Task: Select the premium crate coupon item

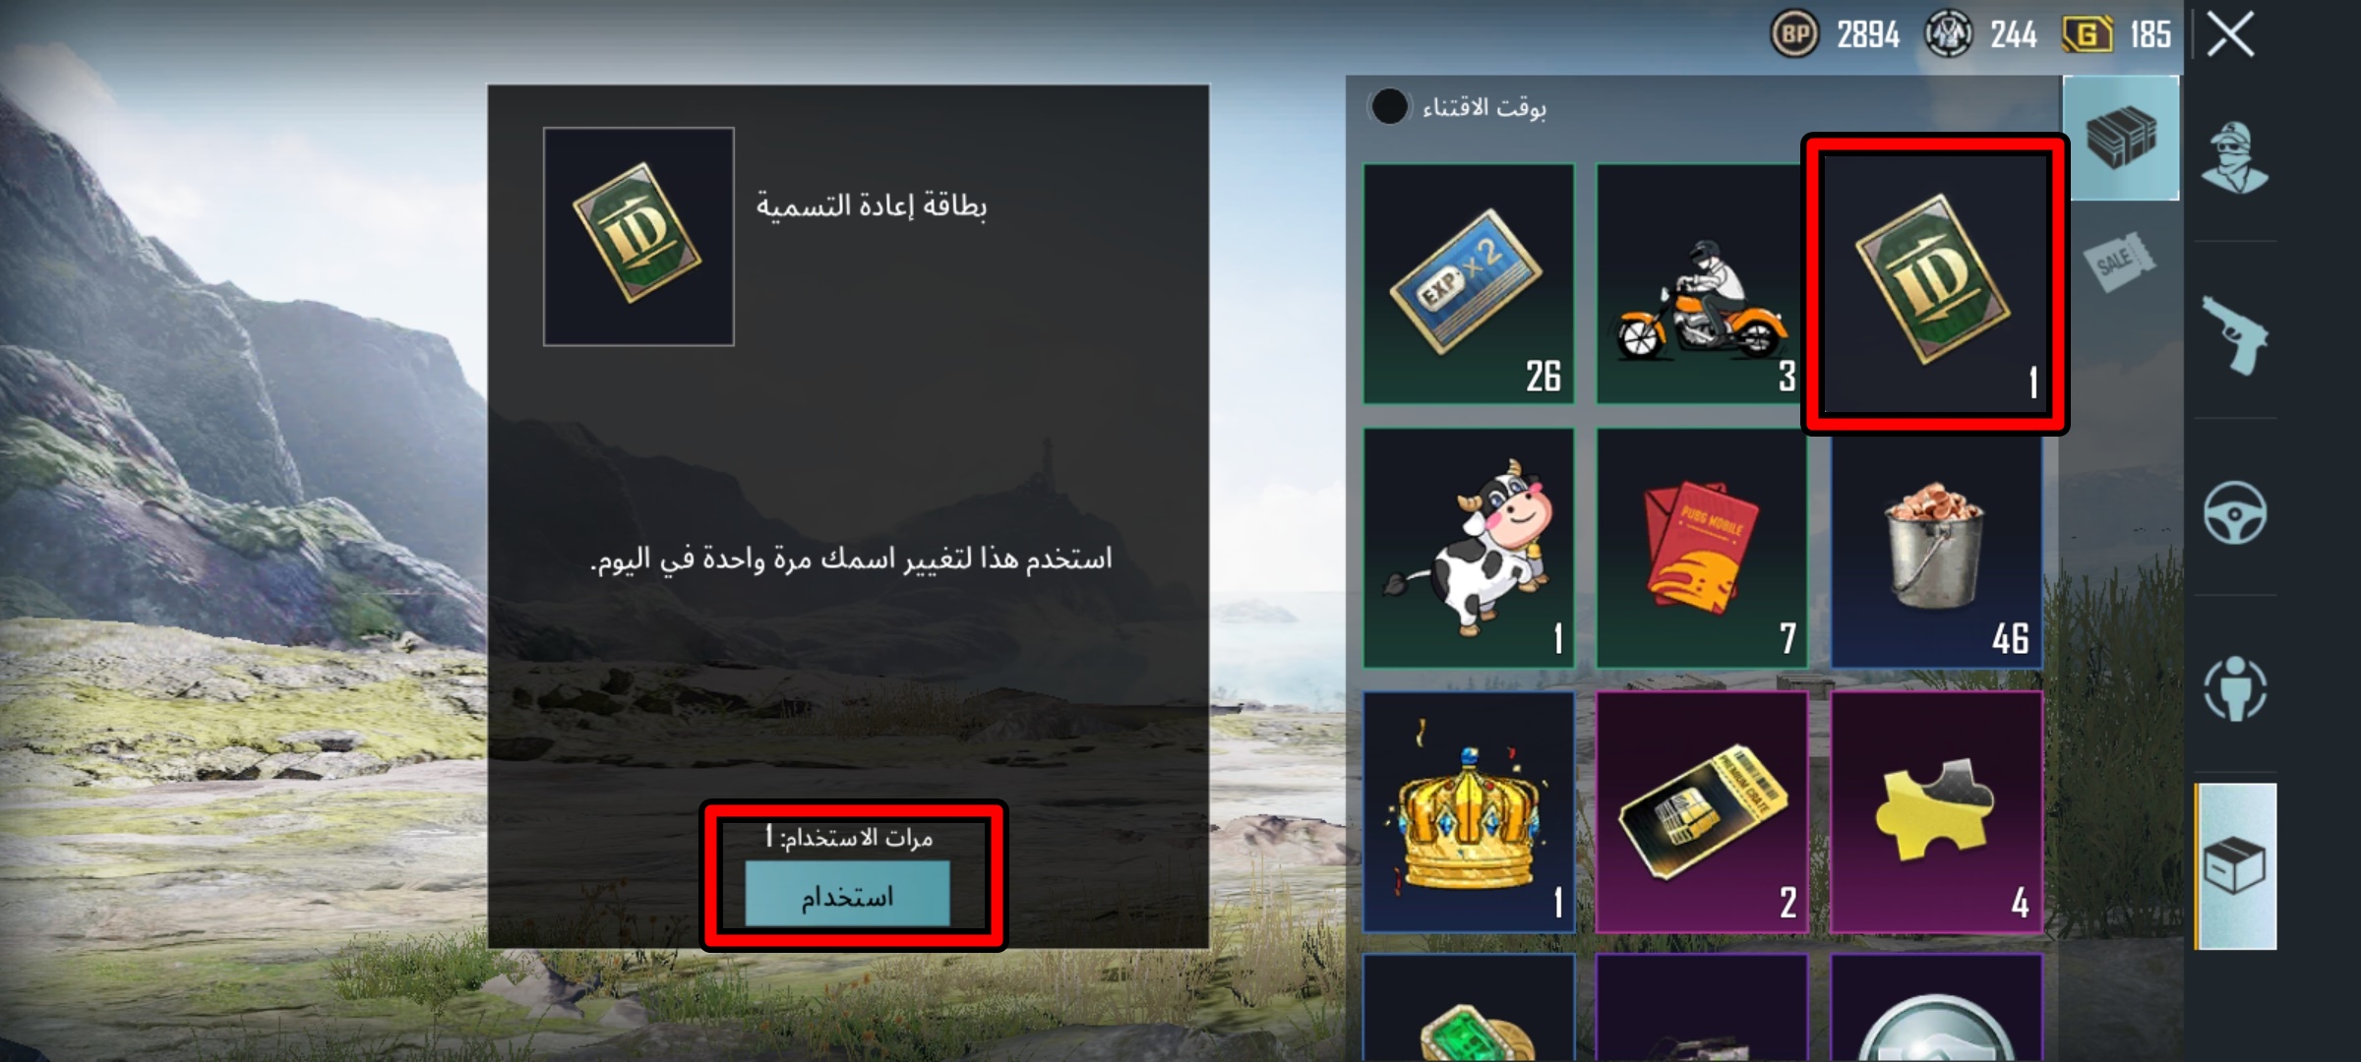Action: 1701,811
